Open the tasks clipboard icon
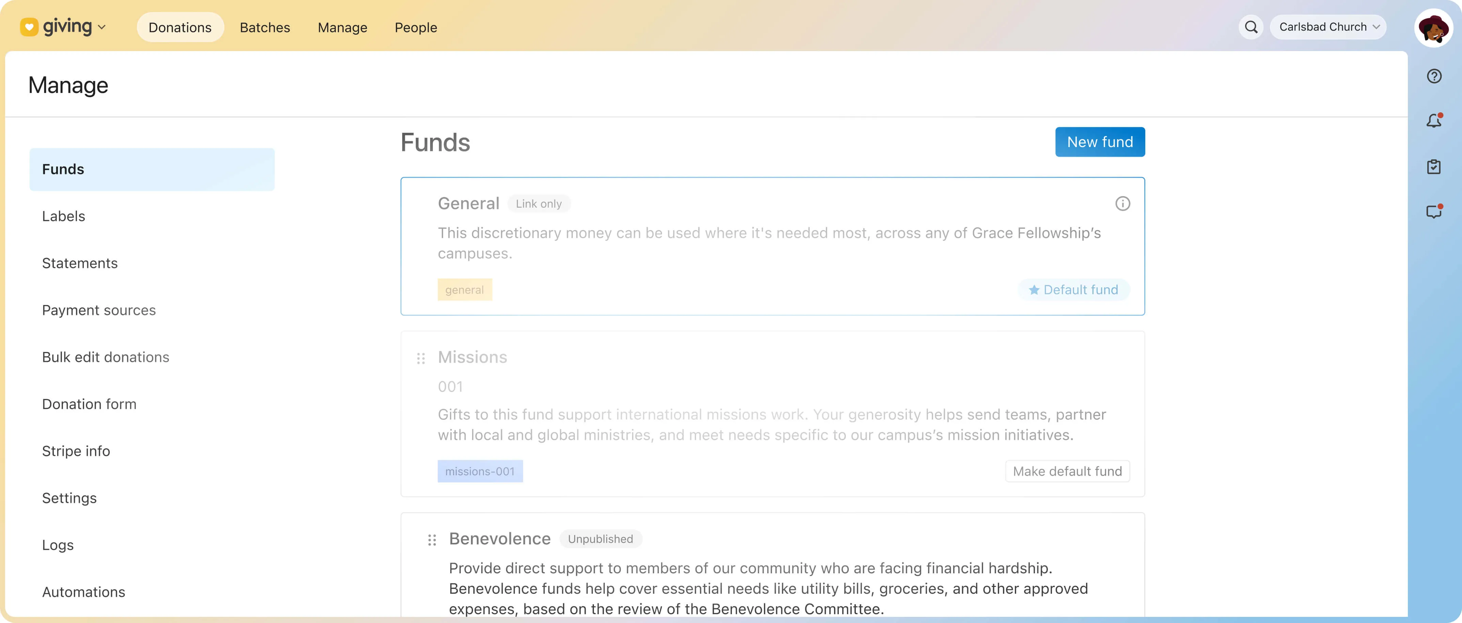The image size is (1462, 623). point(1434,166)
